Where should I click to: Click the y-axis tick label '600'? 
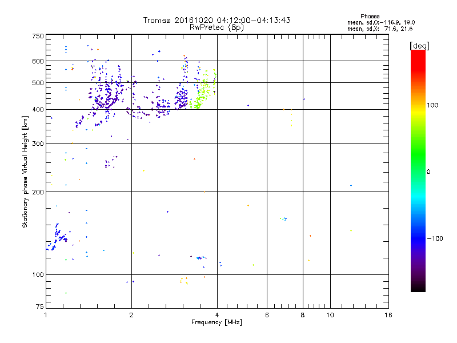point(38,61)
